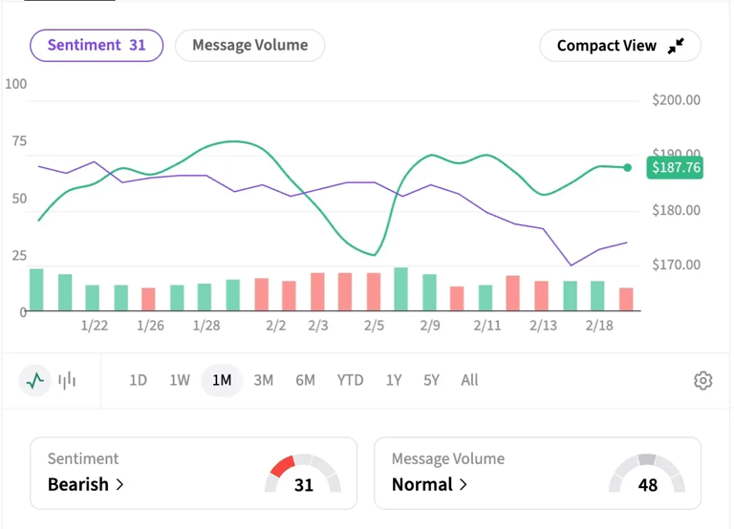Switch to the YTD time range
Image resolution: width=734 pixels, height=529 pixels.
pos(350,380)
